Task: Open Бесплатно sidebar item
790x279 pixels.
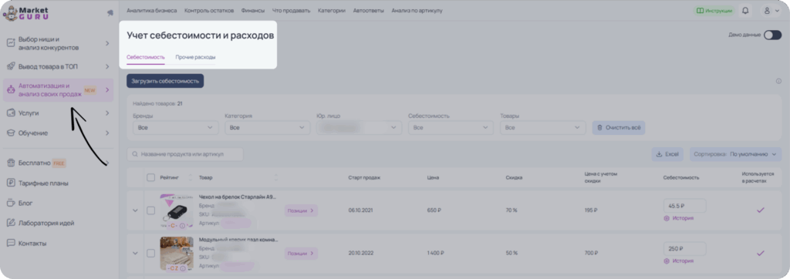Action: coord(58,163)
